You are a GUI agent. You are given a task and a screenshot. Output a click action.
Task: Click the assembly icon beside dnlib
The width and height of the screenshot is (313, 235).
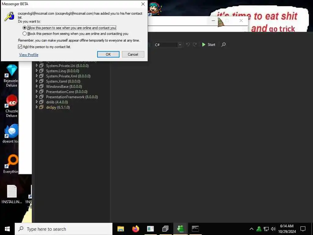point(41,102)
